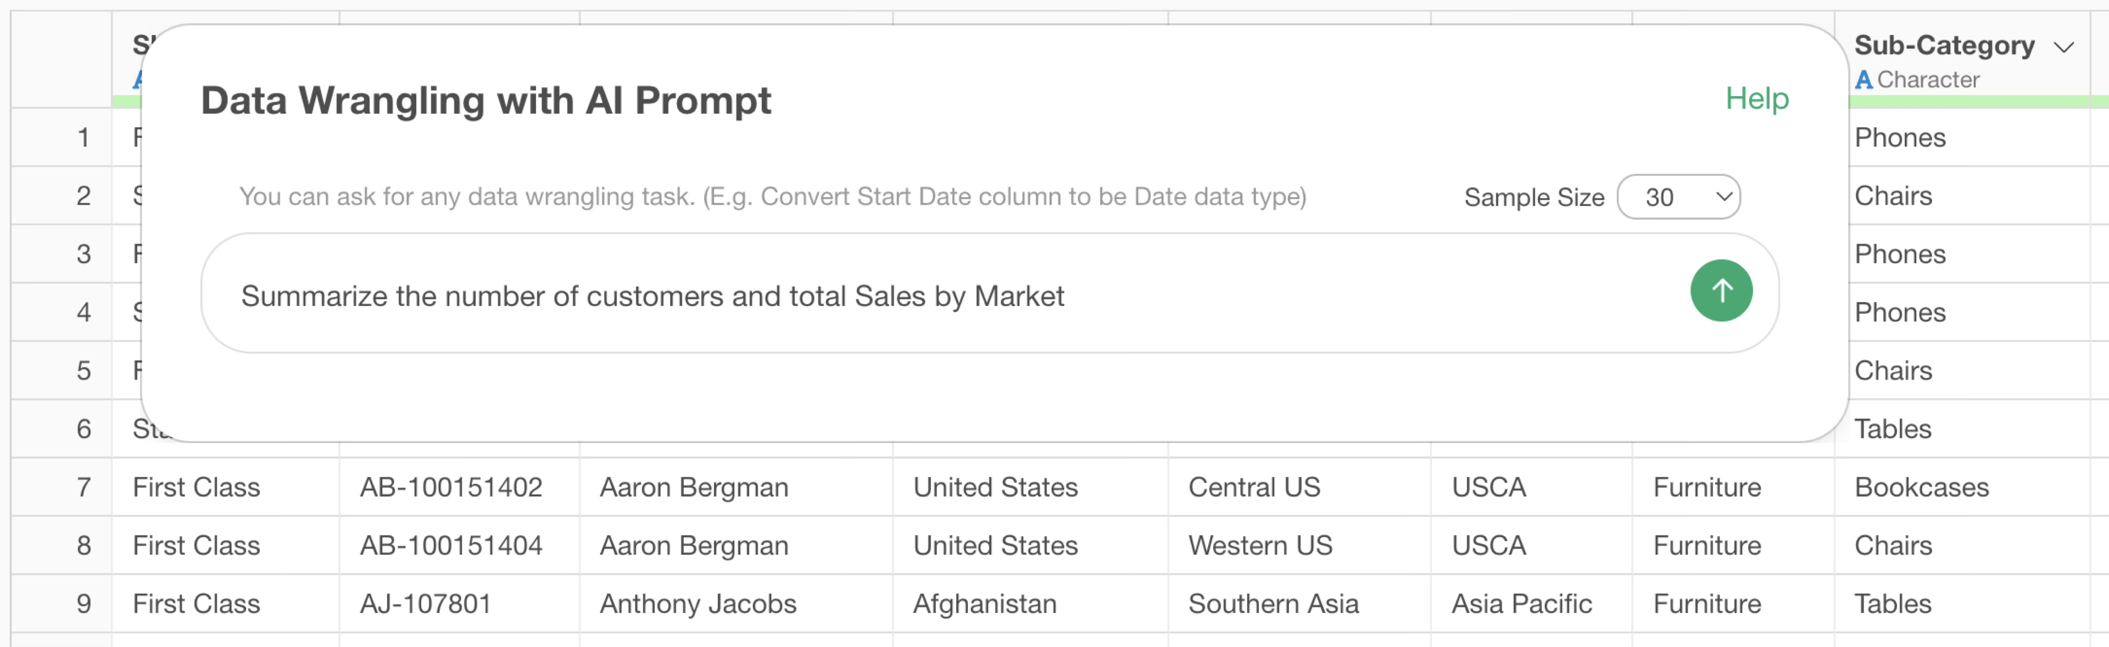Select row number 7
The height and width of the screenshot is (647, 2109).
pos(83,487)
